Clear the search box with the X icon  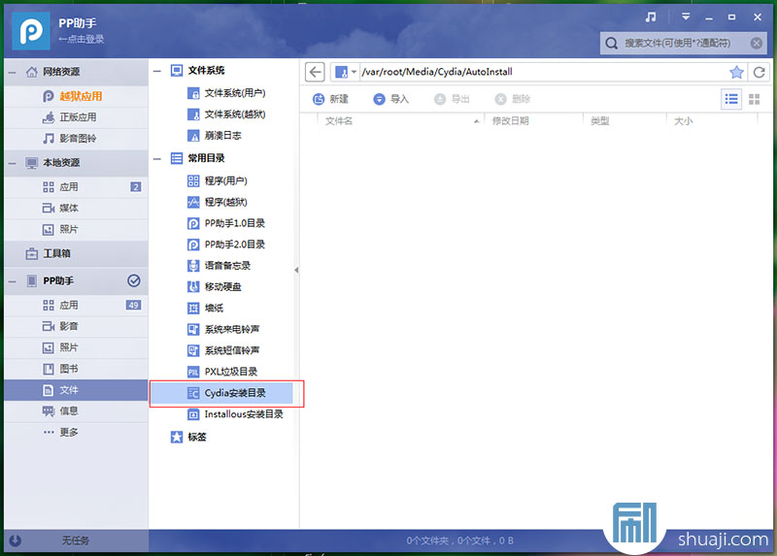click(757, 43)
